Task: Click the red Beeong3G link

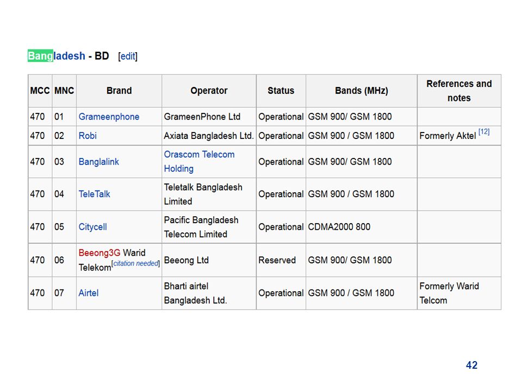Action: (x=99, y=253)
